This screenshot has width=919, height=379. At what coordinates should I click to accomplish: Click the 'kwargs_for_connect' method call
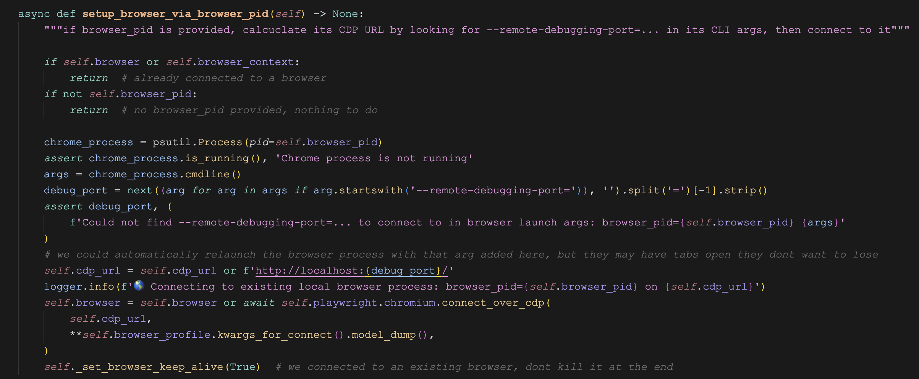[x=275, y=335]
